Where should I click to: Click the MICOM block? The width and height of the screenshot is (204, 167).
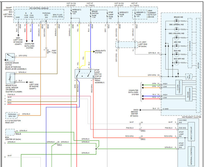[198, 65]
